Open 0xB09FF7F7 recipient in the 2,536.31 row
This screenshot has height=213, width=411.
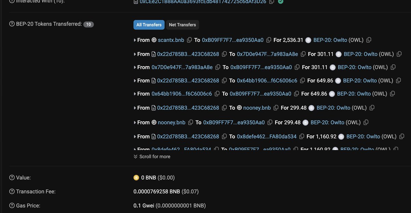(233, 40)
